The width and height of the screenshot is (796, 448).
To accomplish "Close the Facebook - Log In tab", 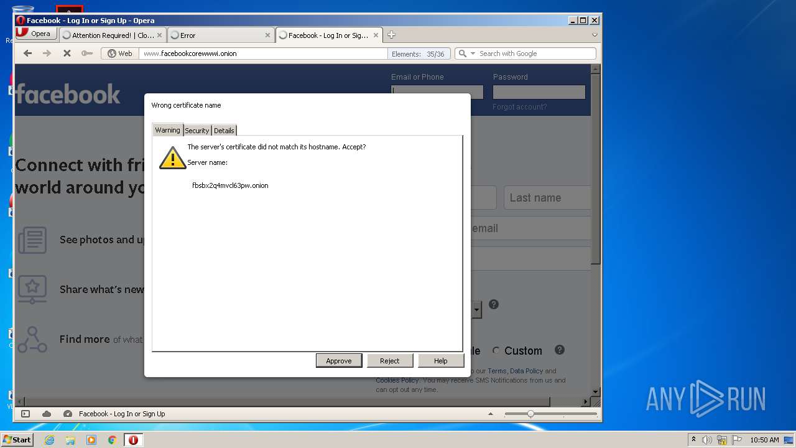I will (376, 35).
